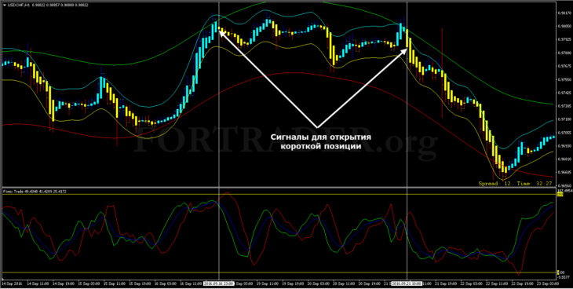Viewport: 573px width, 289px height.
Task: Click the 20 Sep 03:00 time axis label
Action: click(x=319, y=284)
